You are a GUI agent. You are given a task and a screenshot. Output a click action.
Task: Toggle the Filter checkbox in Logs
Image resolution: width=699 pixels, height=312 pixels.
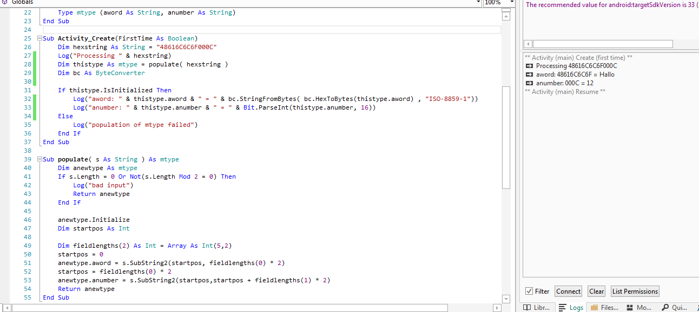(529, 291)
